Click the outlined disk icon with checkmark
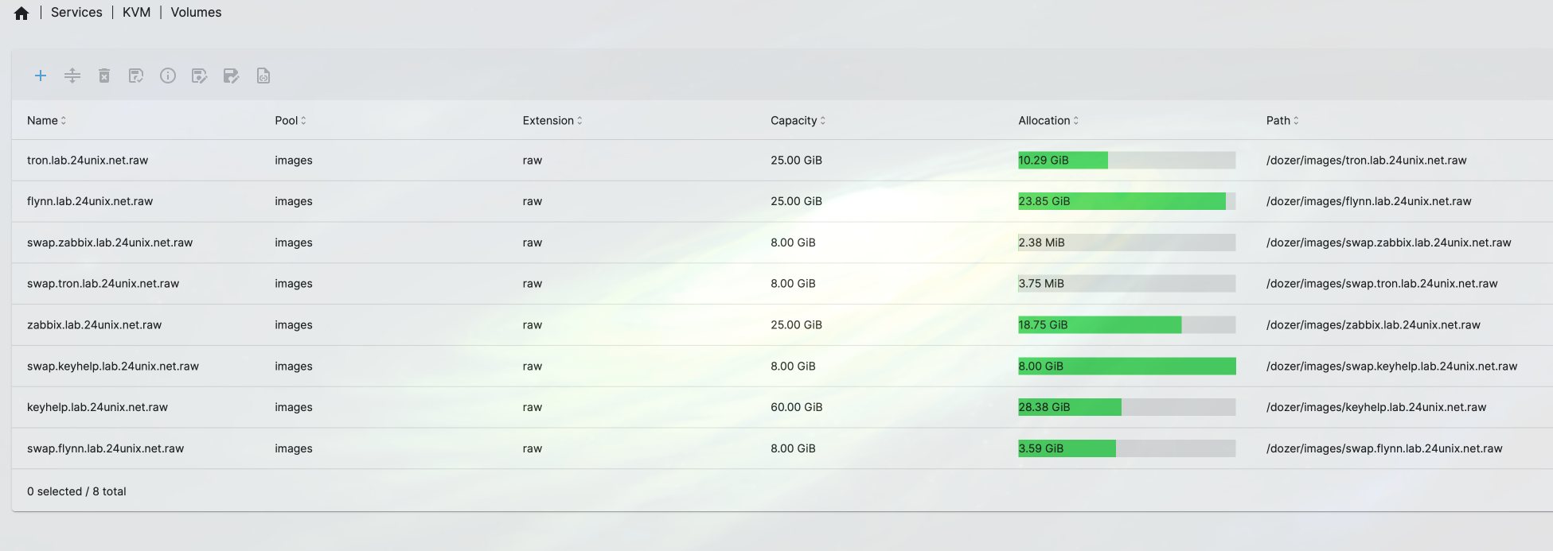This screenshot has width=1553, height=551. (136, 76)
